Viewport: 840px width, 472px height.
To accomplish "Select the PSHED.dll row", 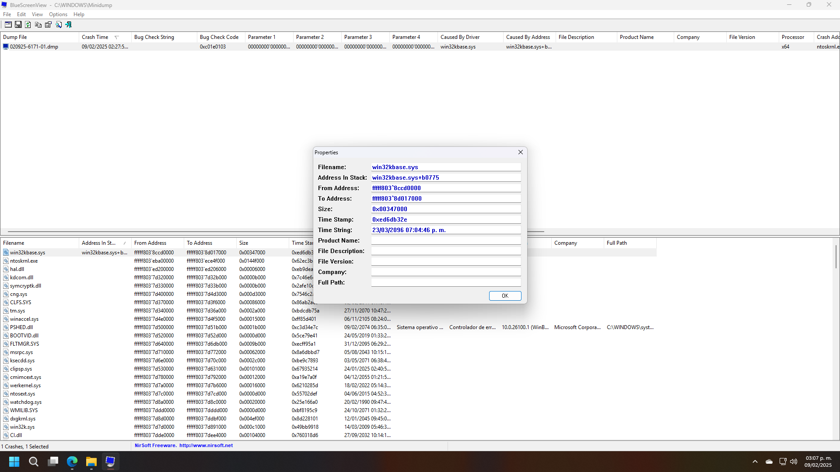I will click(x=328, y=327).
